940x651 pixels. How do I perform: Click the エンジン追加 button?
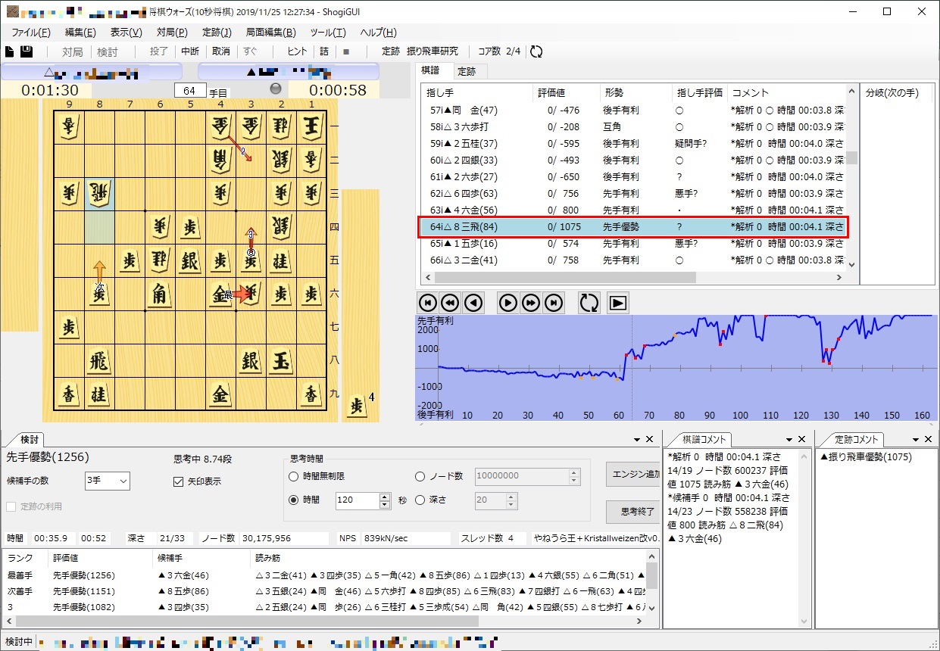633,475
